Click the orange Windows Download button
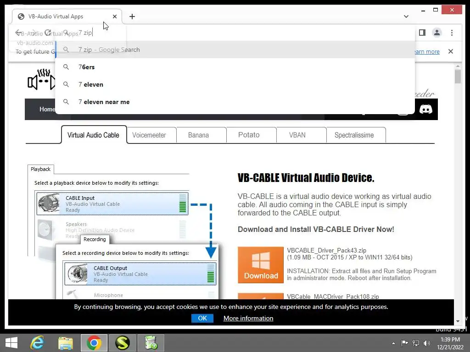The height and width of the screenshot is (352, 470). 261,264
